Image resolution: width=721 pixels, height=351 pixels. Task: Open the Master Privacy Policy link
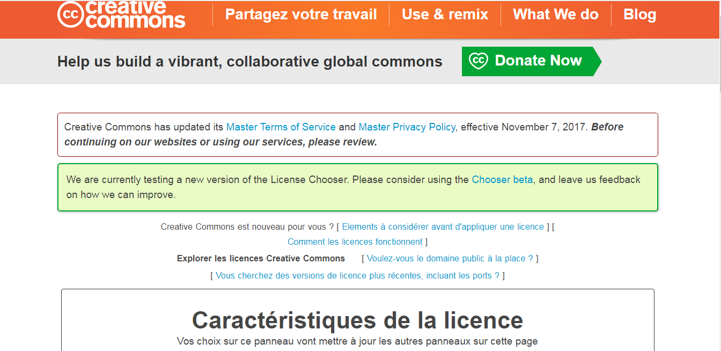(x=407, y=127)
